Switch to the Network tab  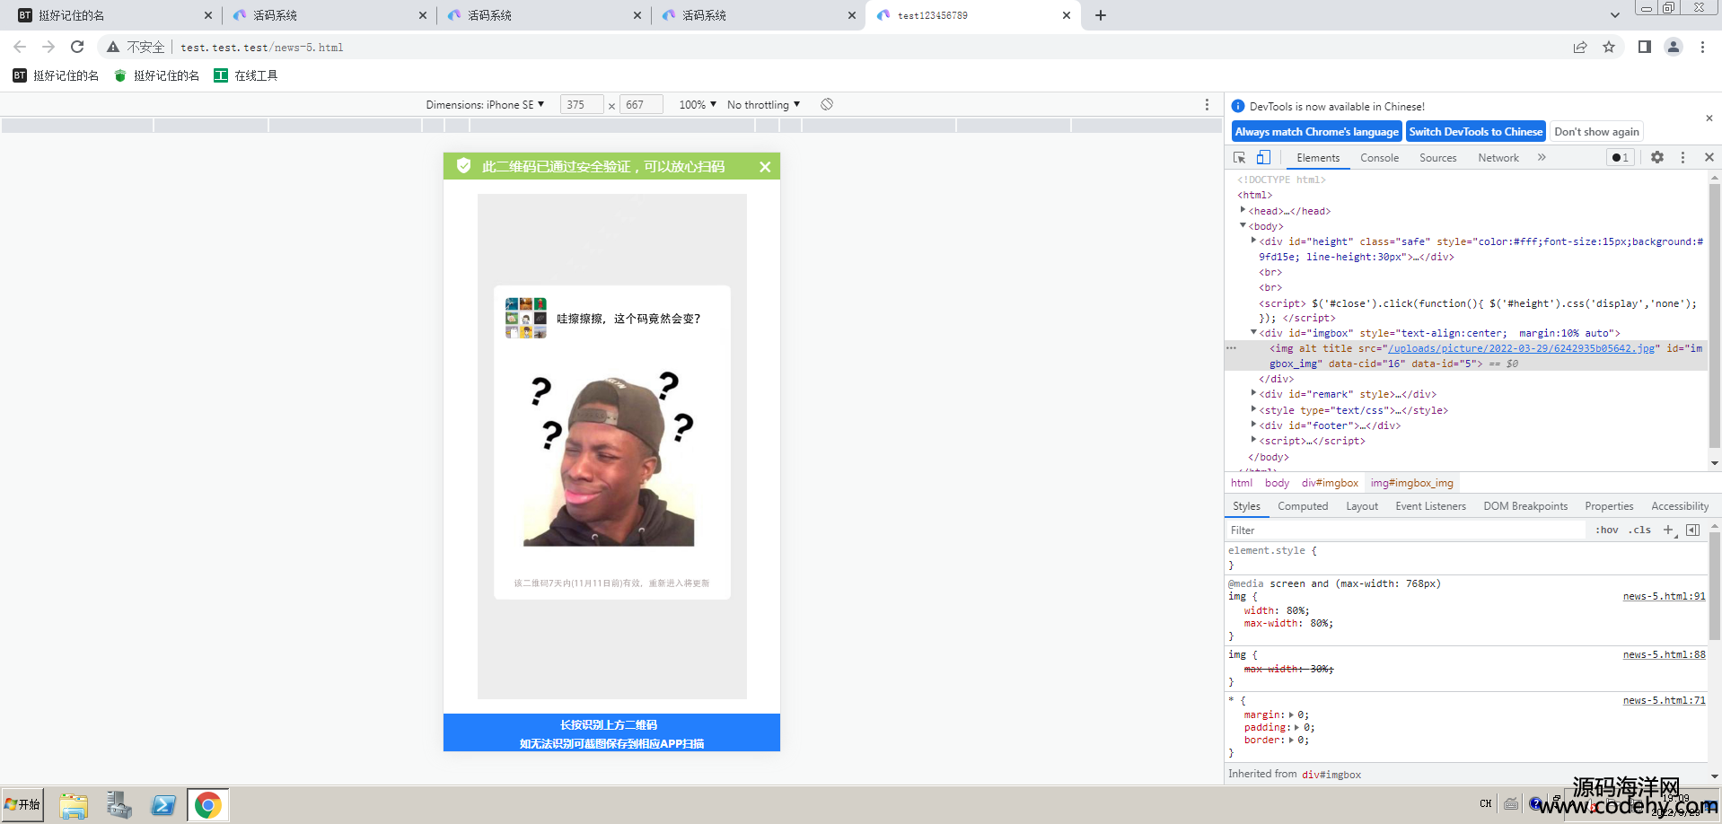pos(1498,157)
